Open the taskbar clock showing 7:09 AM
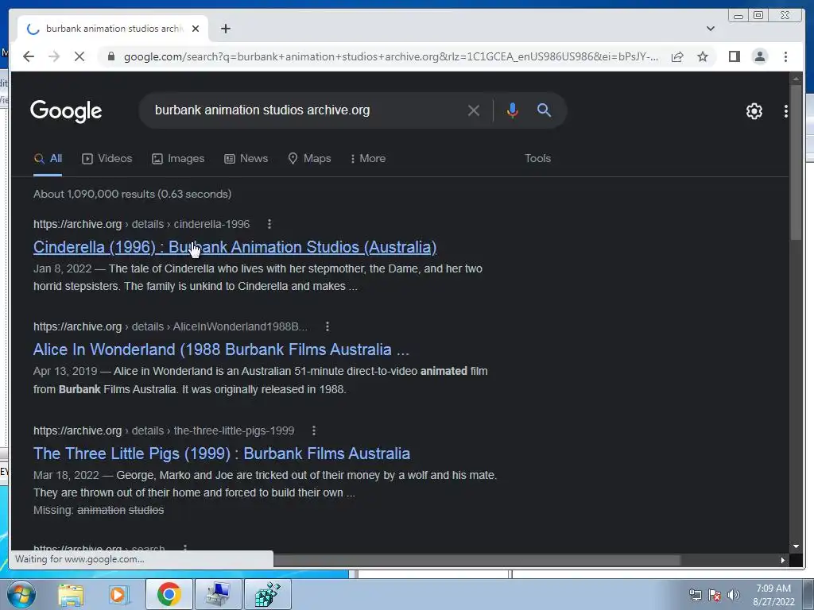The image size is (814, 610). pos(773,595)
